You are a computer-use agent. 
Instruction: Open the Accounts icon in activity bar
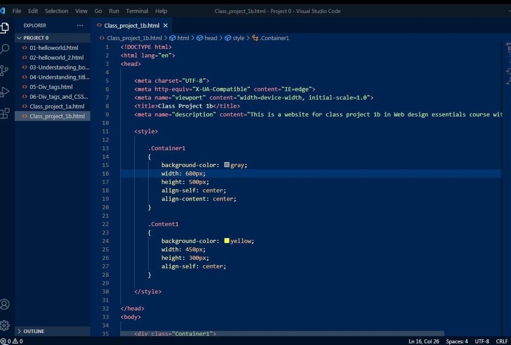pos(5,304)
